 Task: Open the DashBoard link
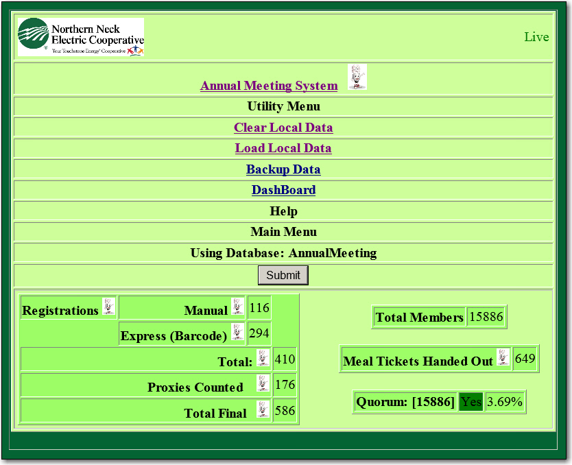coord(283,190)
